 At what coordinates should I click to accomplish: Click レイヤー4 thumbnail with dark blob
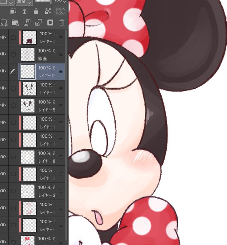pyautogui.click(x=29, y=37)
